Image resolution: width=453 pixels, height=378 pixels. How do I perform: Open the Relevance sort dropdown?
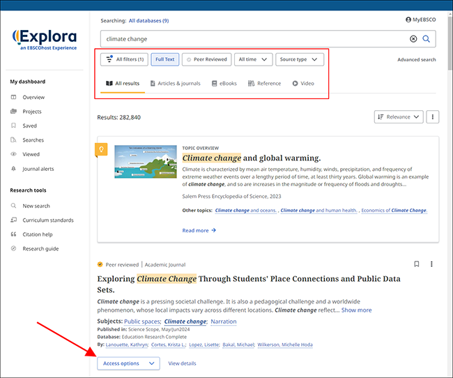pos(399,117)
